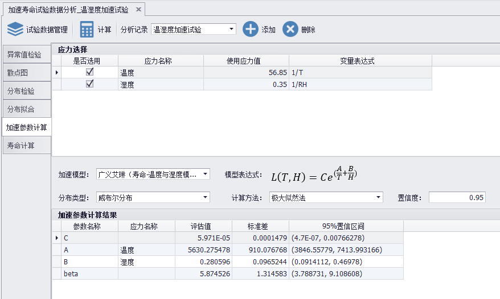Click the 评估值 column header
The height and width of the screenshot is (299, 500).
click(x=203, y=226)
